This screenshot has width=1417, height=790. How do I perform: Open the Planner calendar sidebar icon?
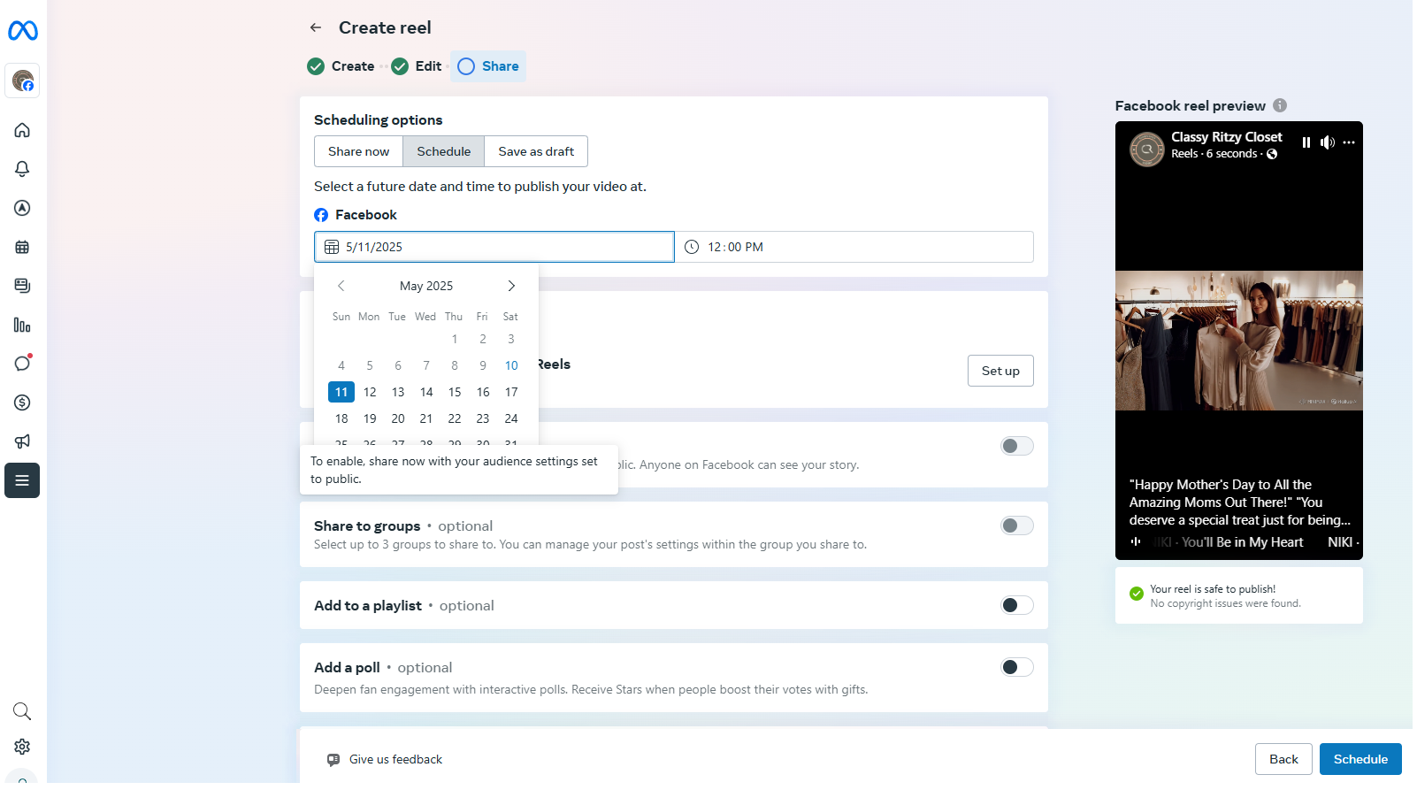pos(22,247)
